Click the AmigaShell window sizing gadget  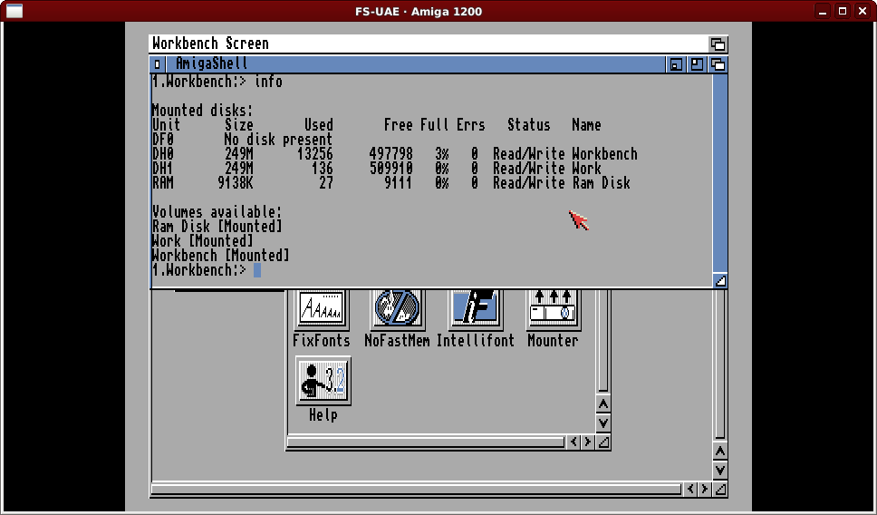pyautogui.click(x=720, y=280)
